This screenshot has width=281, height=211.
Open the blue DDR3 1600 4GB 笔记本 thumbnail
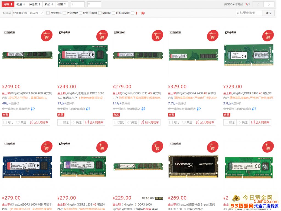click(x=27, y=167)
